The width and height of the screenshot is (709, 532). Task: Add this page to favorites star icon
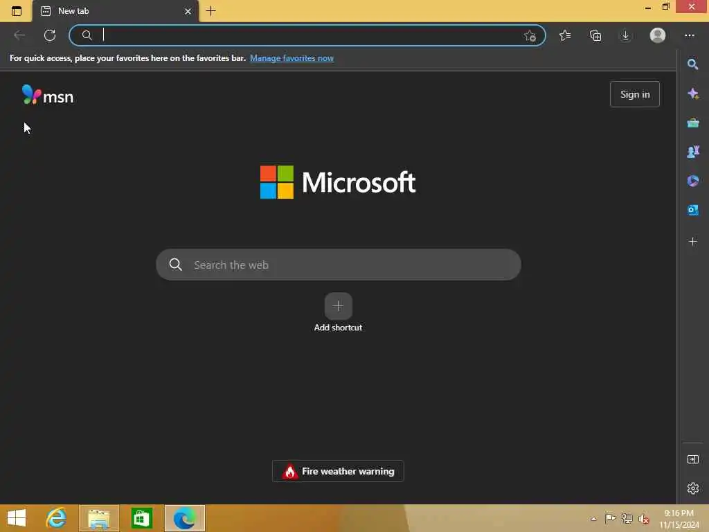[530, 36]
